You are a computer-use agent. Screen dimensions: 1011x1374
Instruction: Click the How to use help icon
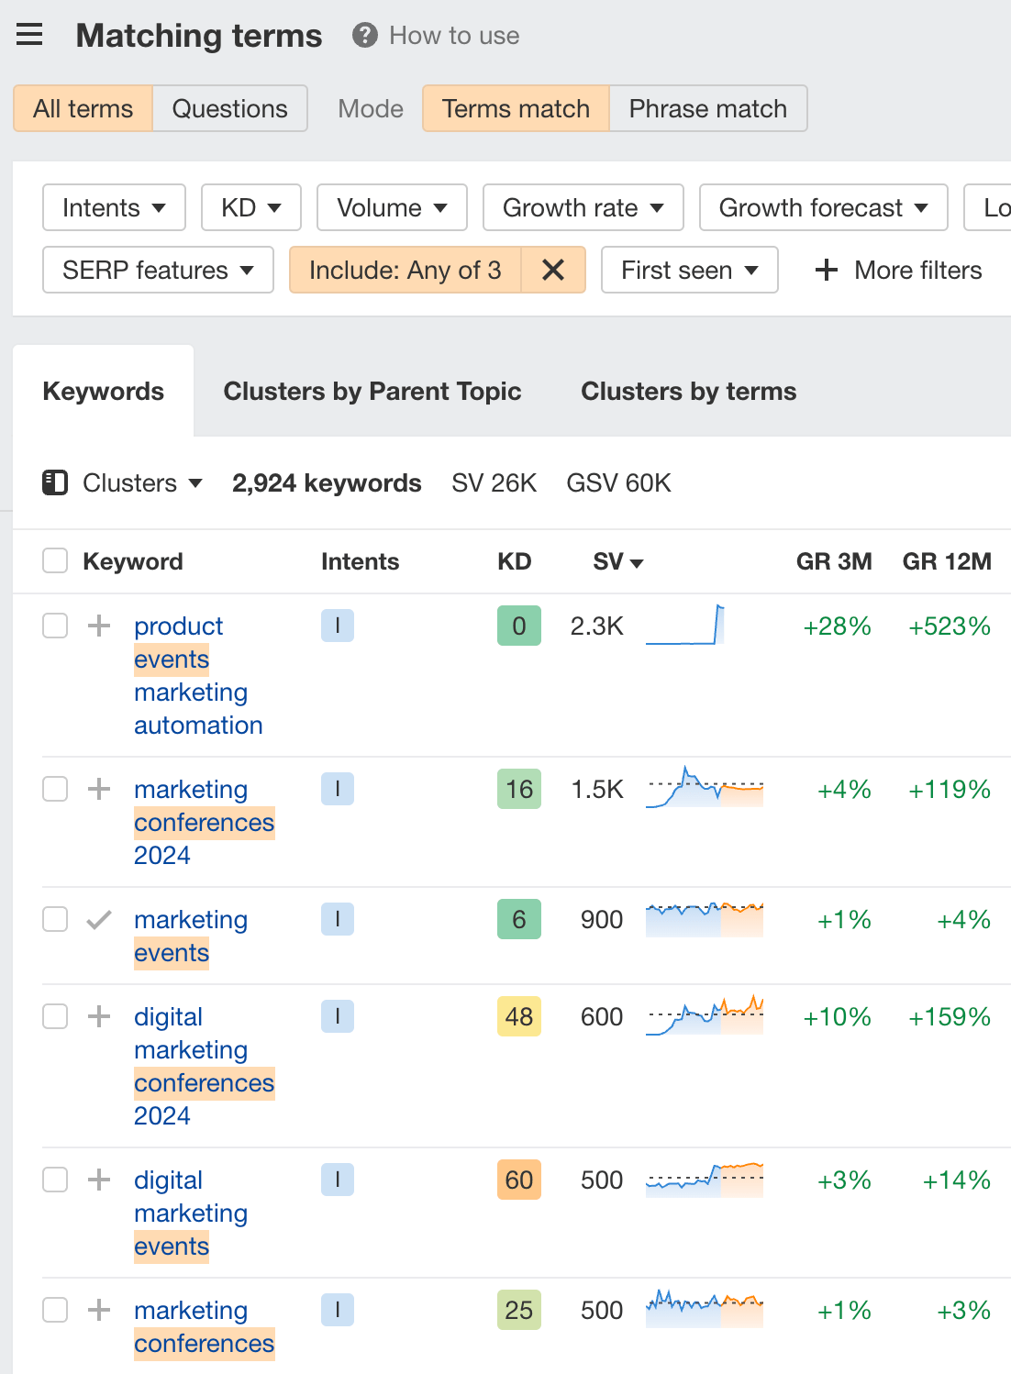[364, 36]
